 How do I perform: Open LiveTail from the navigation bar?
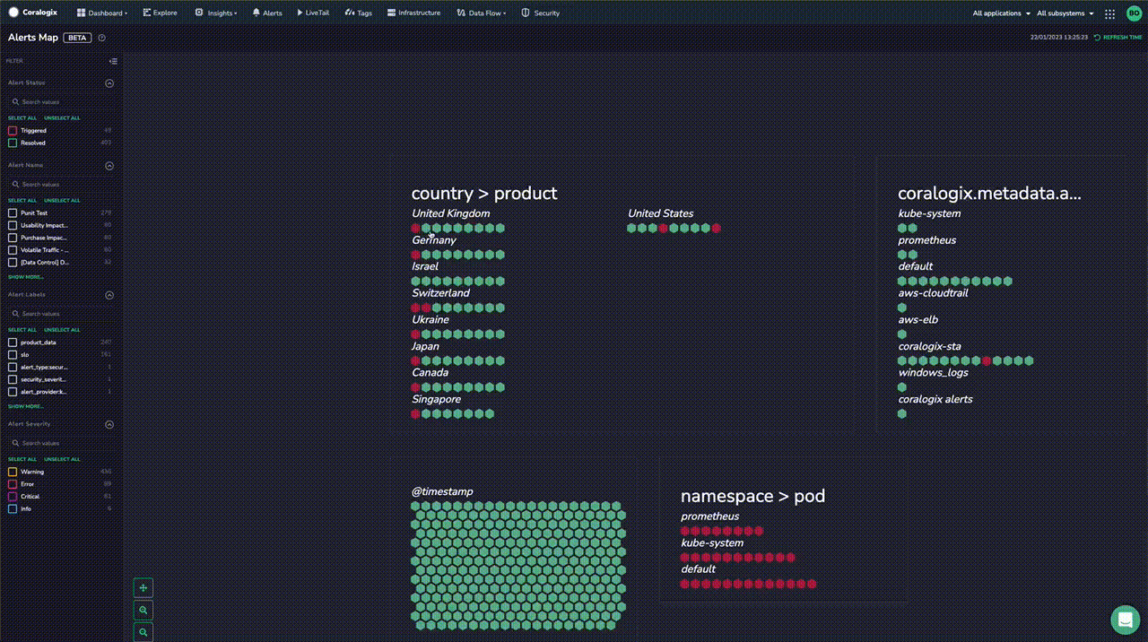(313, 13)
